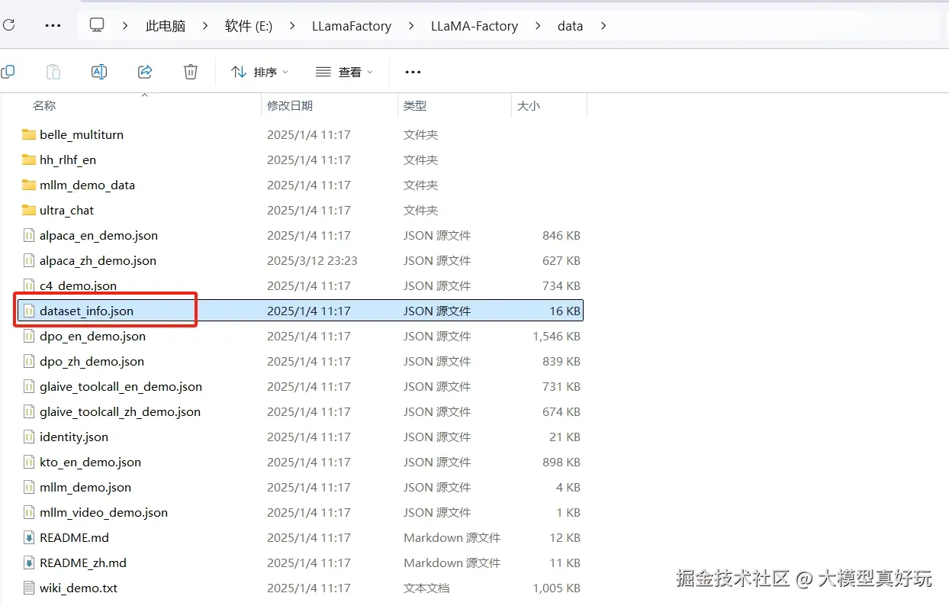Image resolution: width=949 pixels, height=606 pixels.
Task: Click the README.md markdown file icon
Action: tap(29, 537)
